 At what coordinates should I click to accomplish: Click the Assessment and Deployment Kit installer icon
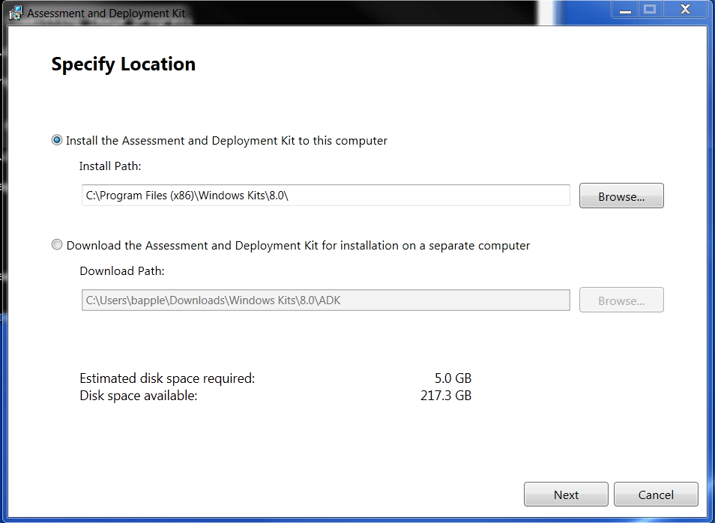tap(16, 13)
